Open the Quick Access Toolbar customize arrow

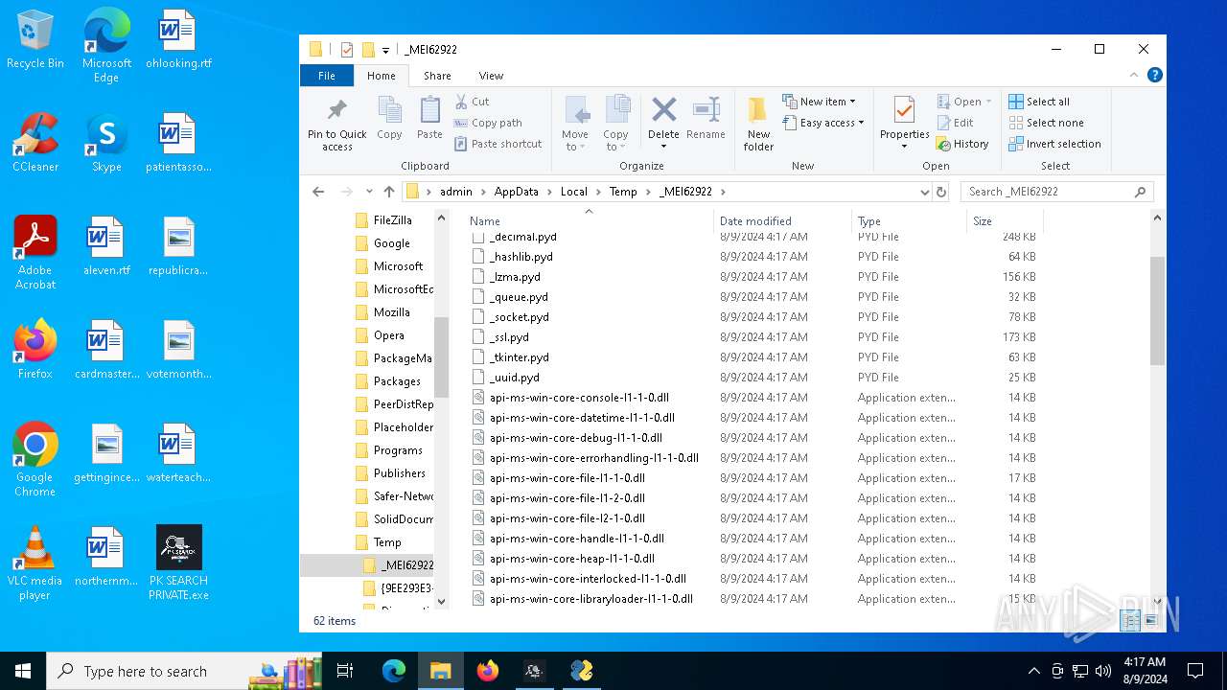tap(385, 50)
